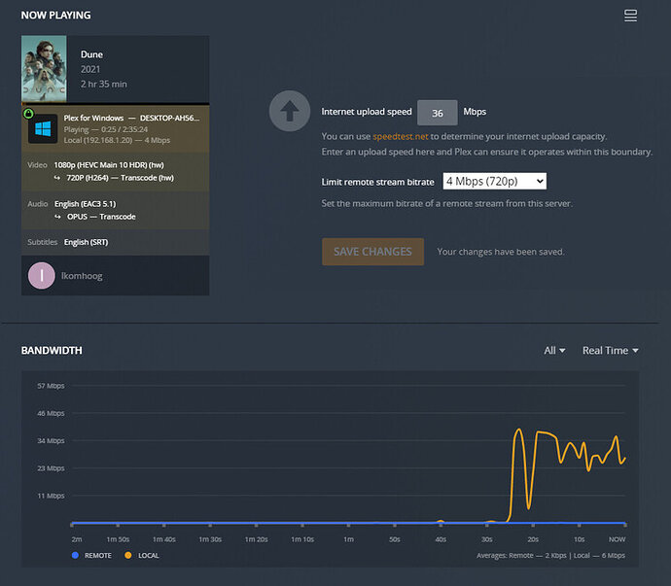This screenshot has width=671, height=586.
Task: Click the Mbps unit label beside upload speed
Action: click(475, 112)
